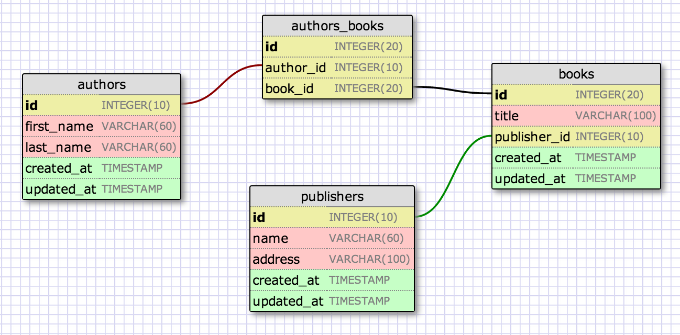Viewport: 680px width, 335px height.
Task: Click the publishers table header
Action: pyautogui.click(x=332, y=196)
